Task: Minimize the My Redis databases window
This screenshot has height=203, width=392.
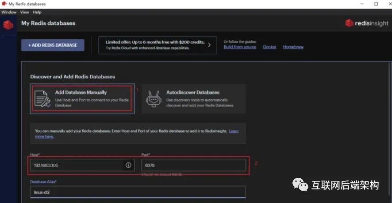Action: click(362, 4)
